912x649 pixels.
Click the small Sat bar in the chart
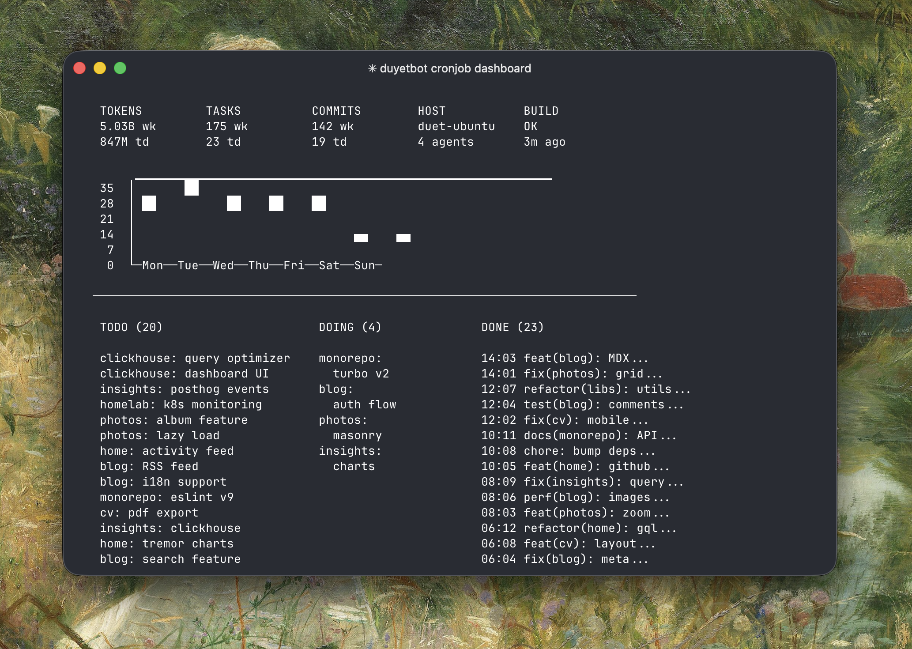click(362, 238)
